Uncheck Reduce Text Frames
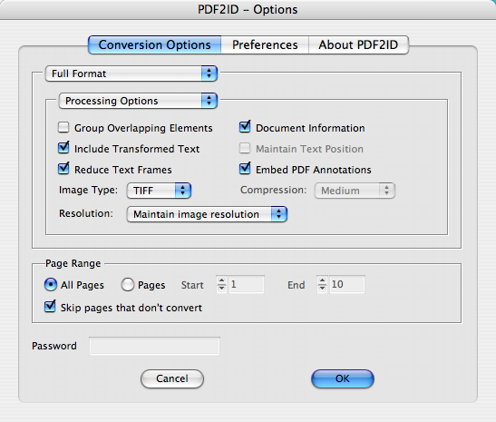The width and height of the screenshot is (496, 422). (x=63, y=169)
